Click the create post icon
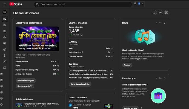The height and width of the screenshot is (109, 189). tap(167, 13)
